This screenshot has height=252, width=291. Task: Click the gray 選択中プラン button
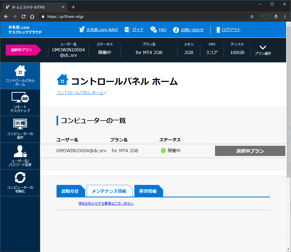[250, 151]
